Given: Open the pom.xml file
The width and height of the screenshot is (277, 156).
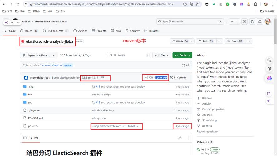Looking at the screenshot, I should tap(33, 126).
